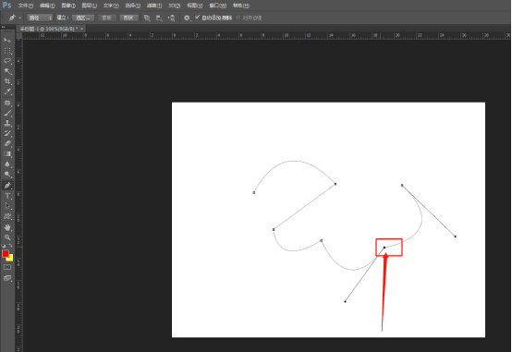
Task: Select the Clone Stamp tool
Action: [7, 123]
